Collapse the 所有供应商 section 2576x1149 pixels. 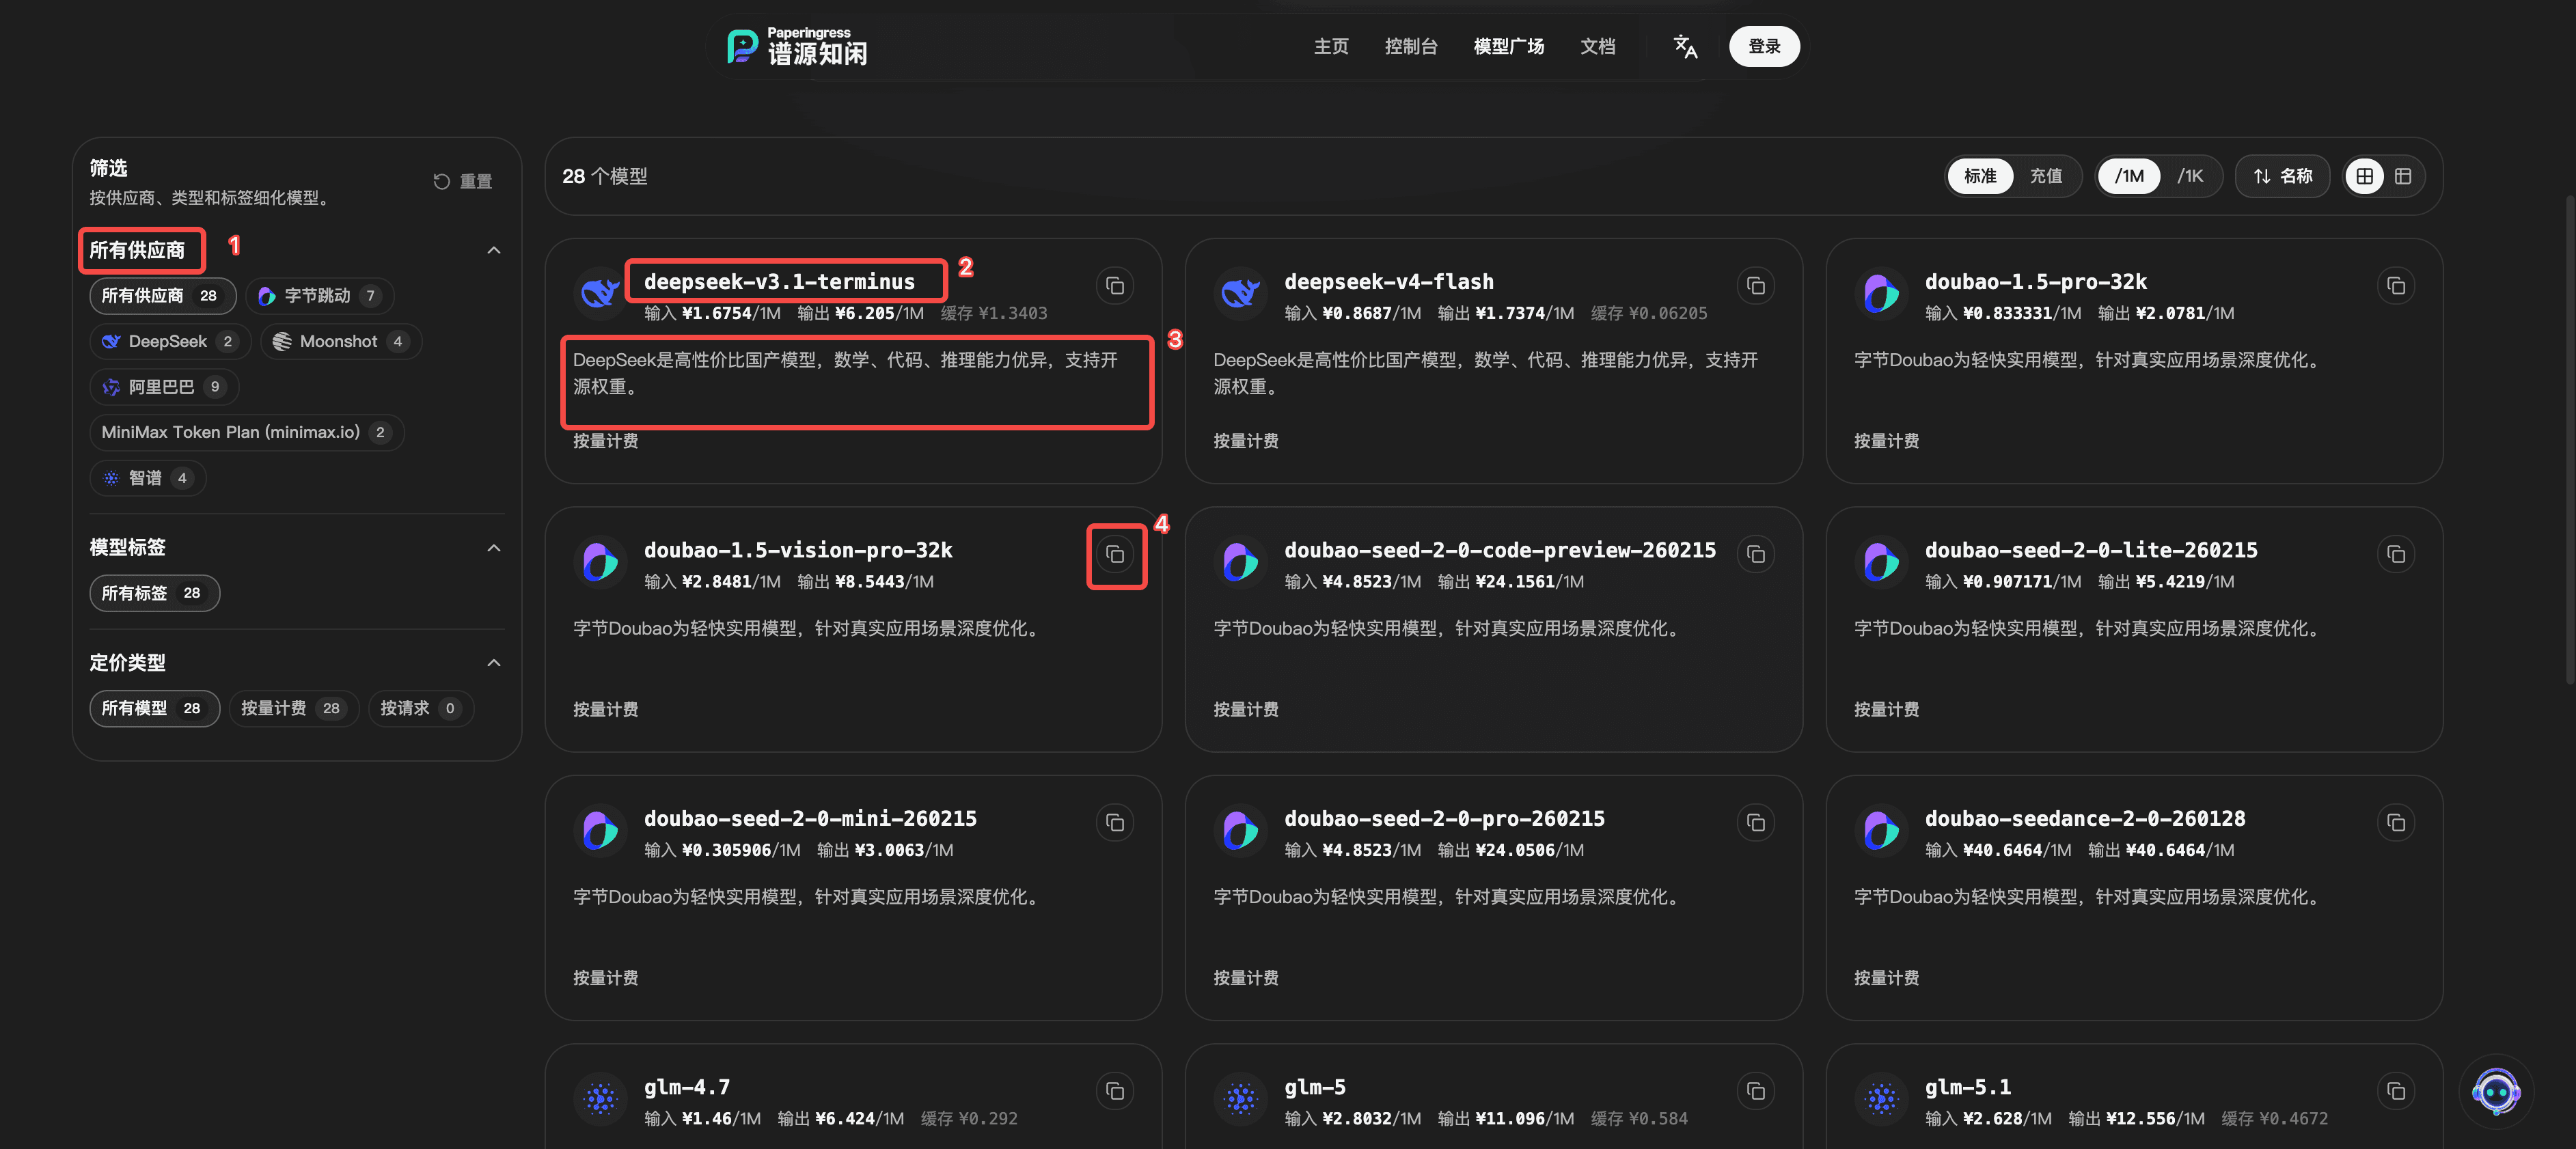pyautogui.click(x=493, y=250)
